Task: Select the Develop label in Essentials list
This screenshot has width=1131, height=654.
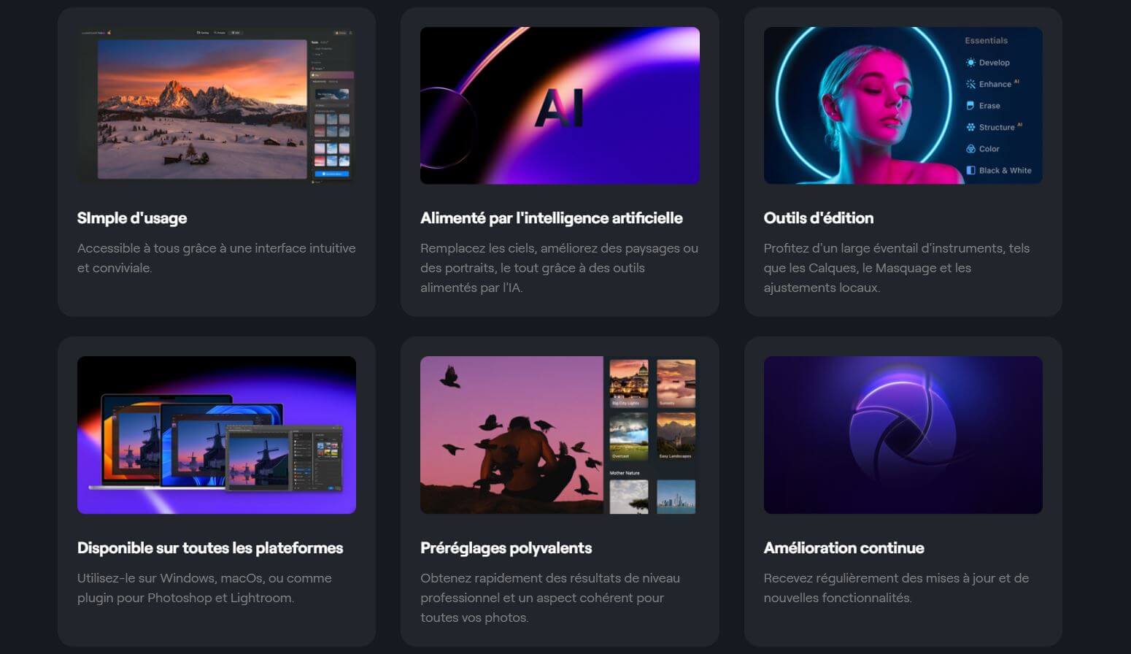Action: [x=994, y=63]
